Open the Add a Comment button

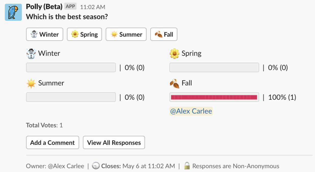click(x=52, y=142)
